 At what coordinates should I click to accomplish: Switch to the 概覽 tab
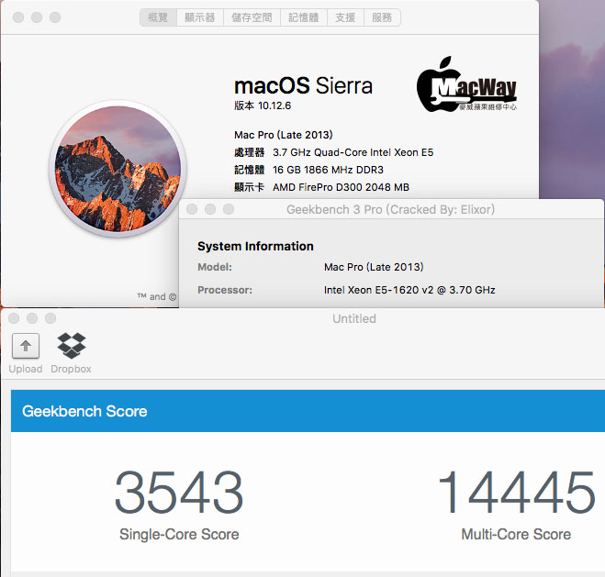[x=158, y=17]
